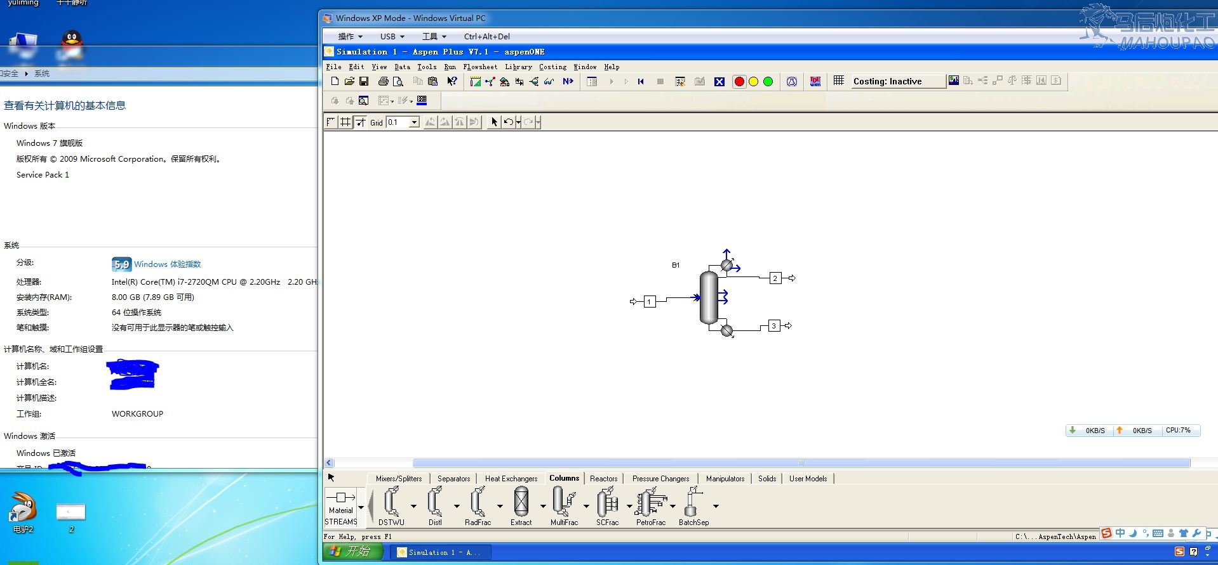Click the TDE NIST icon

click(815, 81)
